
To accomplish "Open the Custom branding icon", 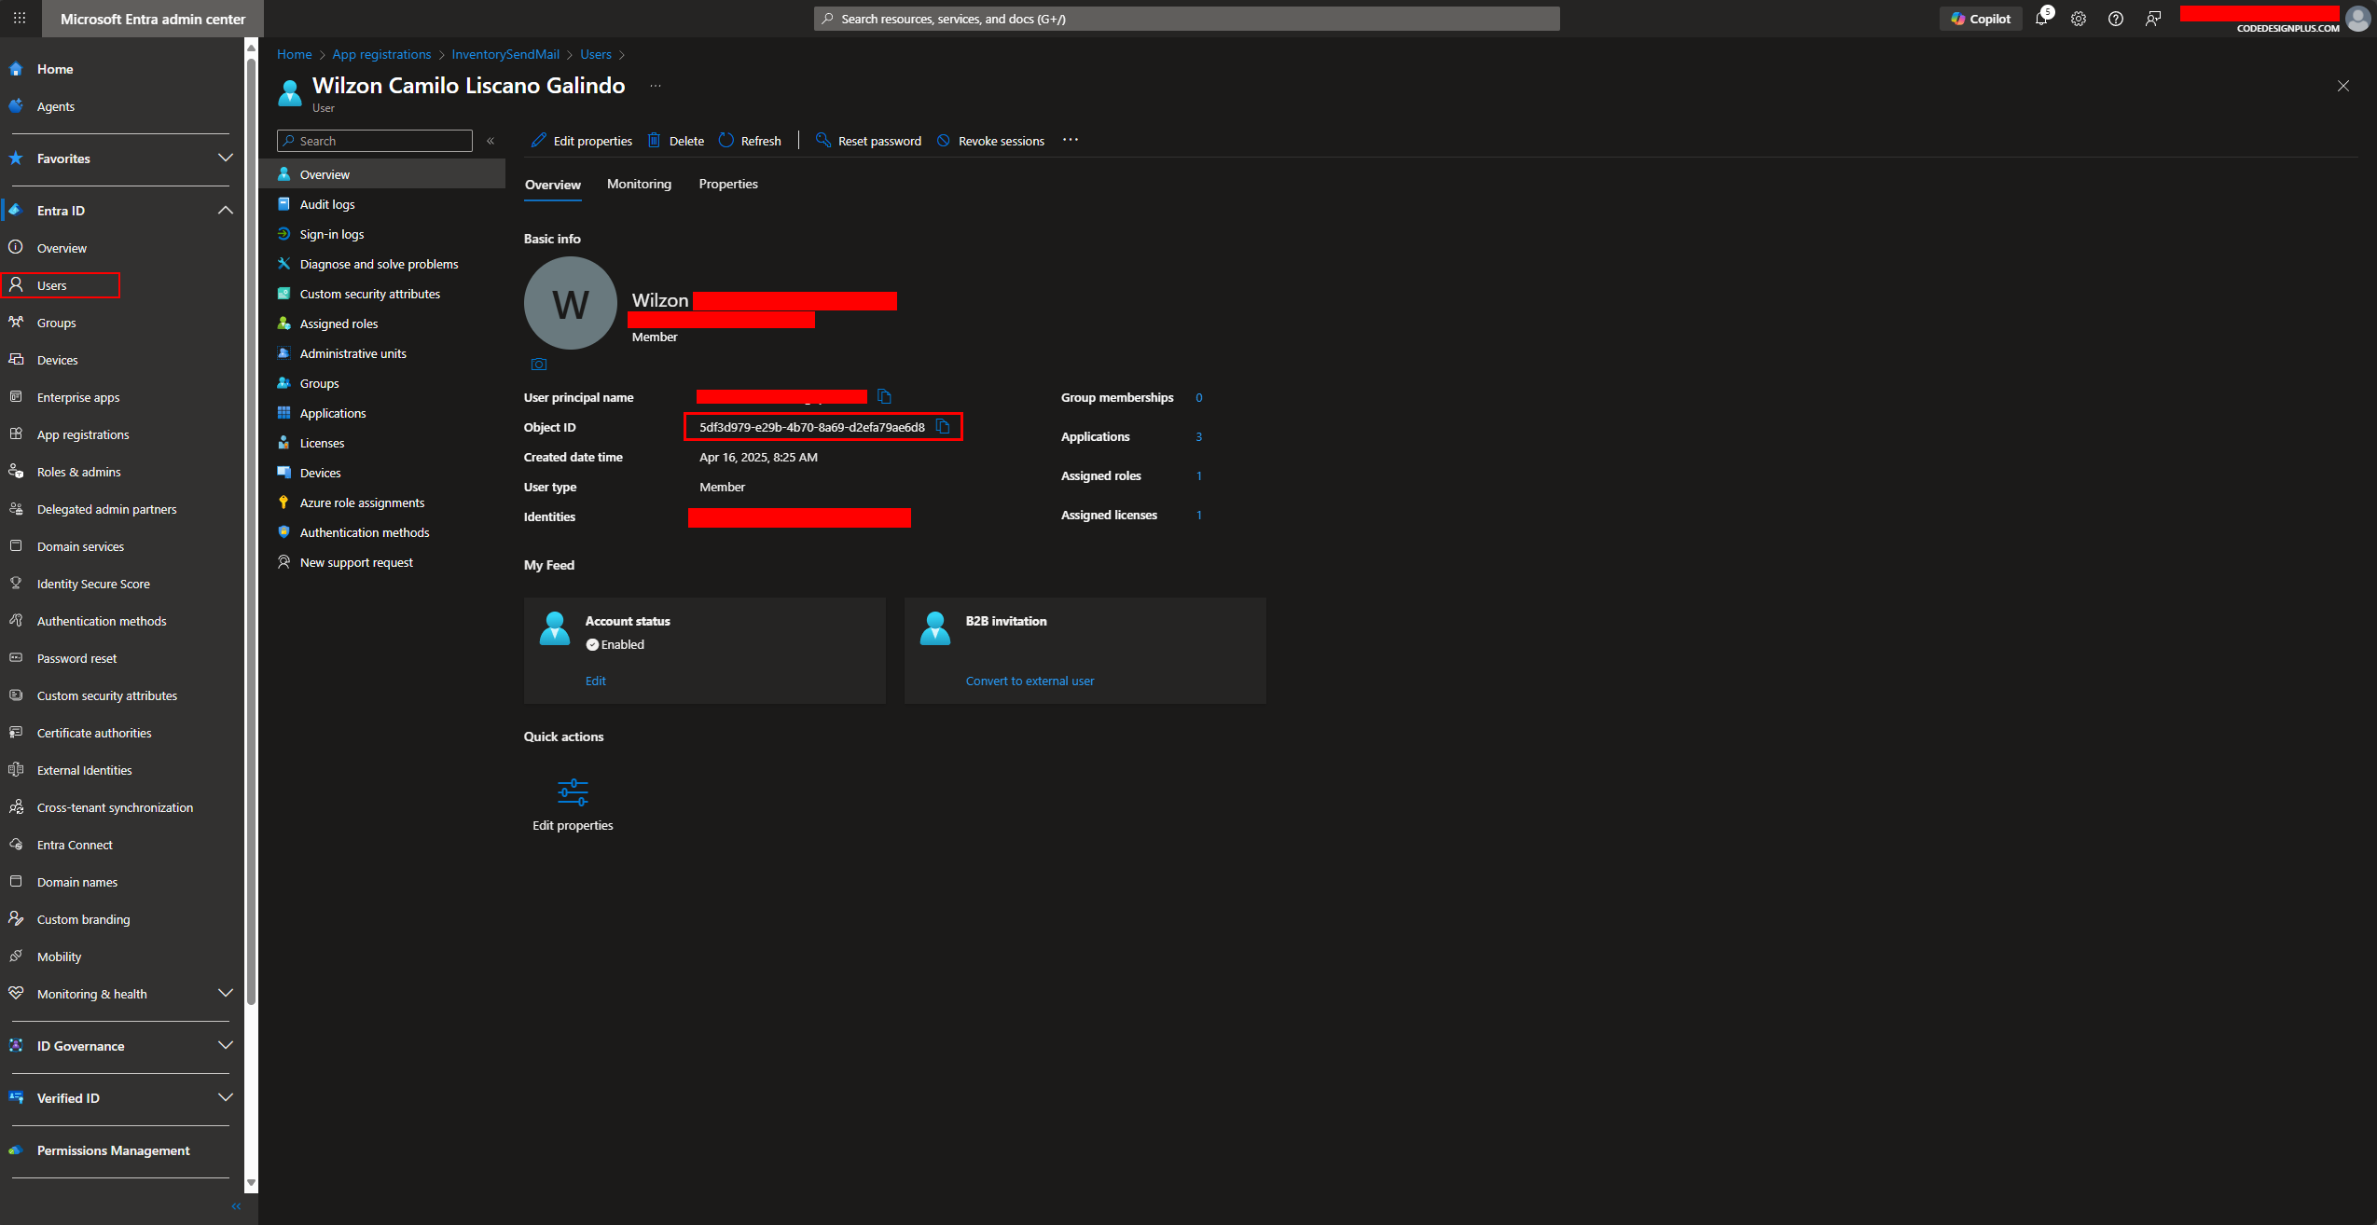I will tap(16, 919).
